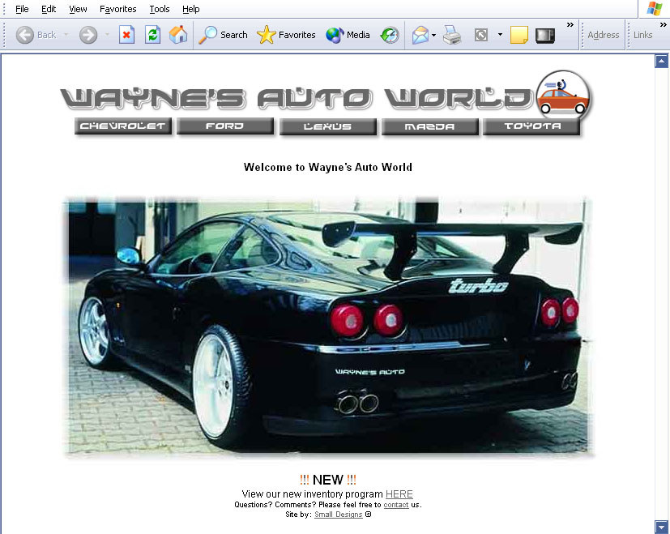Open the Search pane
This screenshot has height=534, width=670.
coord(224,35)
